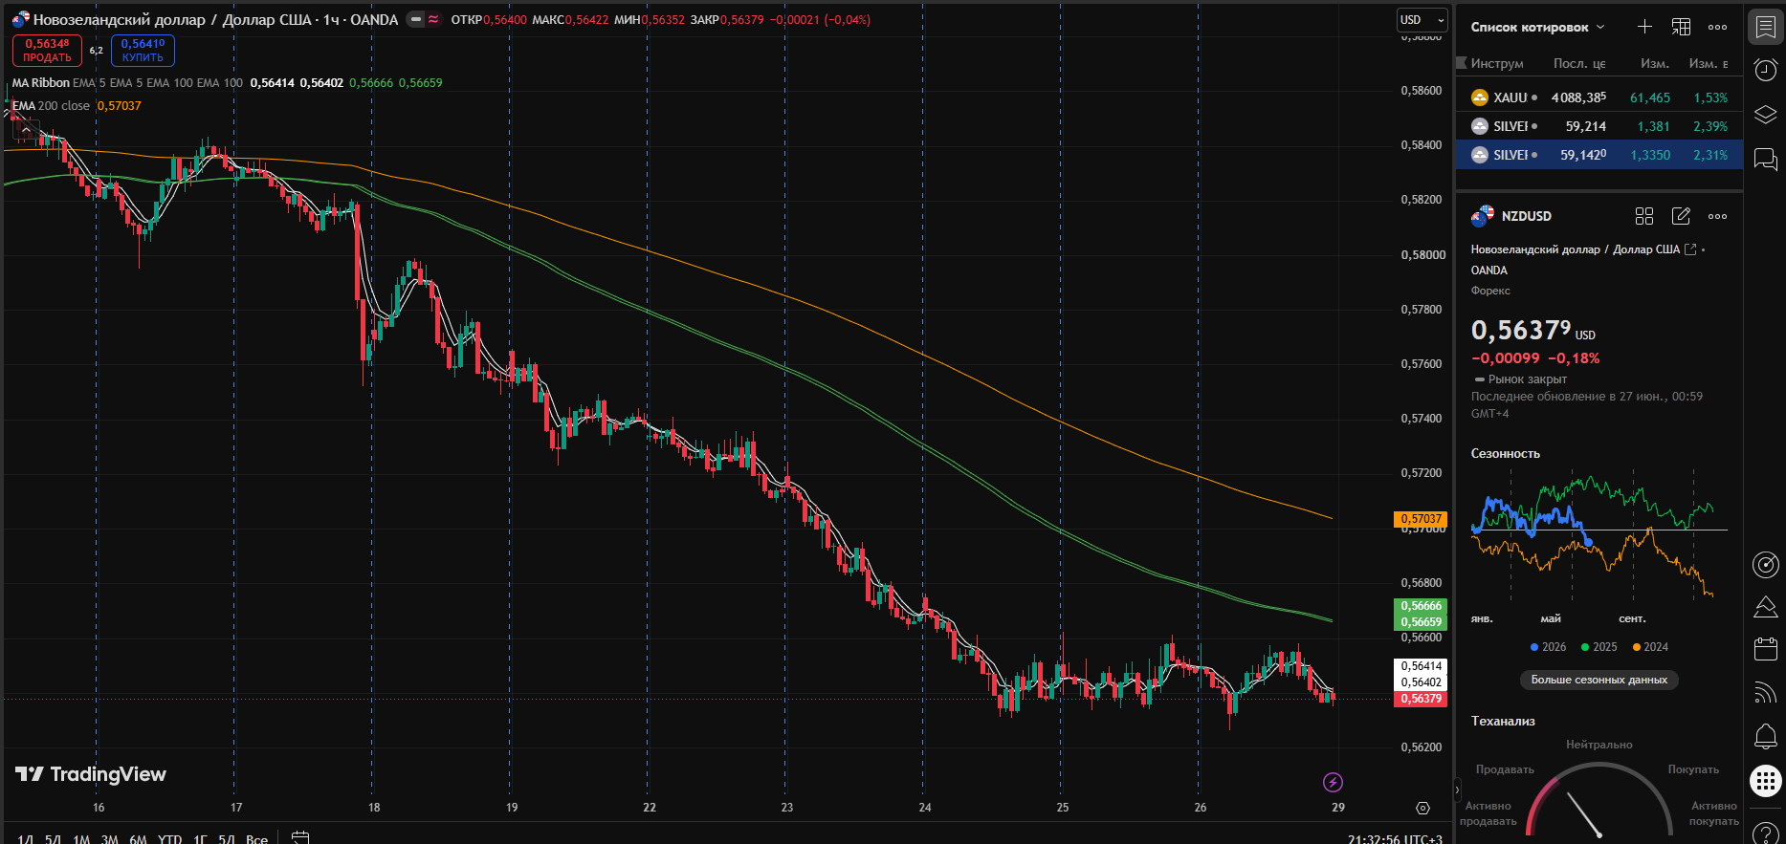The height and width of the screenshot is (844, 1786).
Task: Click the orange 0,57037 EMA 200 price label
Action: coord(1421,519)
